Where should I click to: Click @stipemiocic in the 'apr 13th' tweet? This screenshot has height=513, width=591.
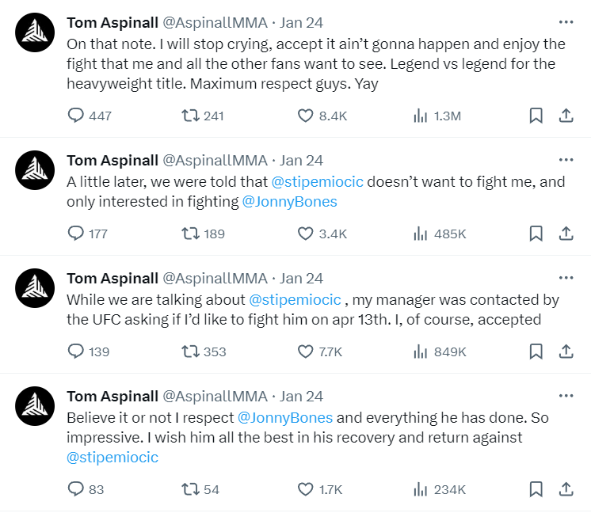tap(295, 300)
